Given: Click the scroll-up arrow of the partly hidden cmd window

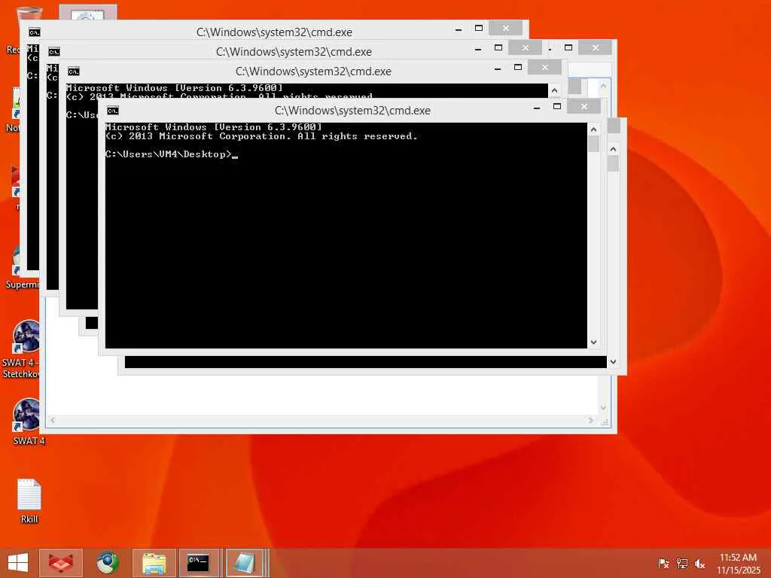Looking at the screenshot, I should (x=613, y=149).
